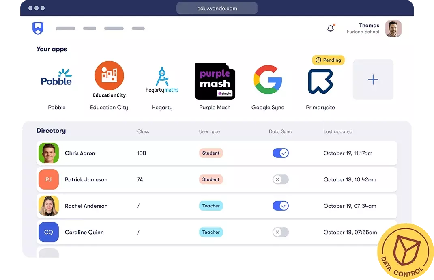Click the October 19, 11:17am timestamp
Image resolution: width=434 pixels, height=280 pixels.
pyautogui.click(x=348, y=153)
